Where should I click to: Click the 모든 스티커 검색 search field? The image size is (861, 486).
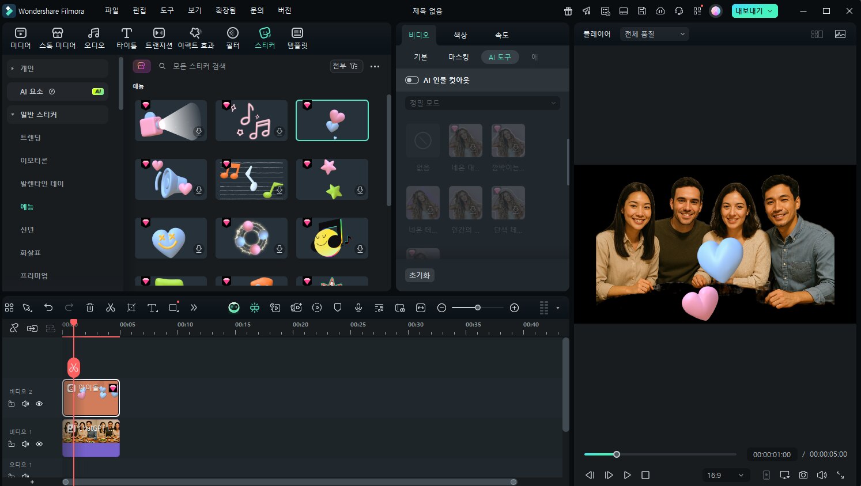(242, 66)
